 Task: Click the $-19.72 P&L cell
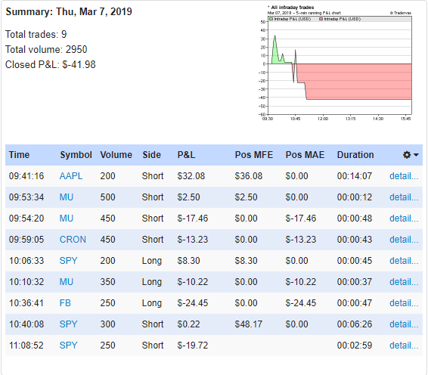(192, 346)
